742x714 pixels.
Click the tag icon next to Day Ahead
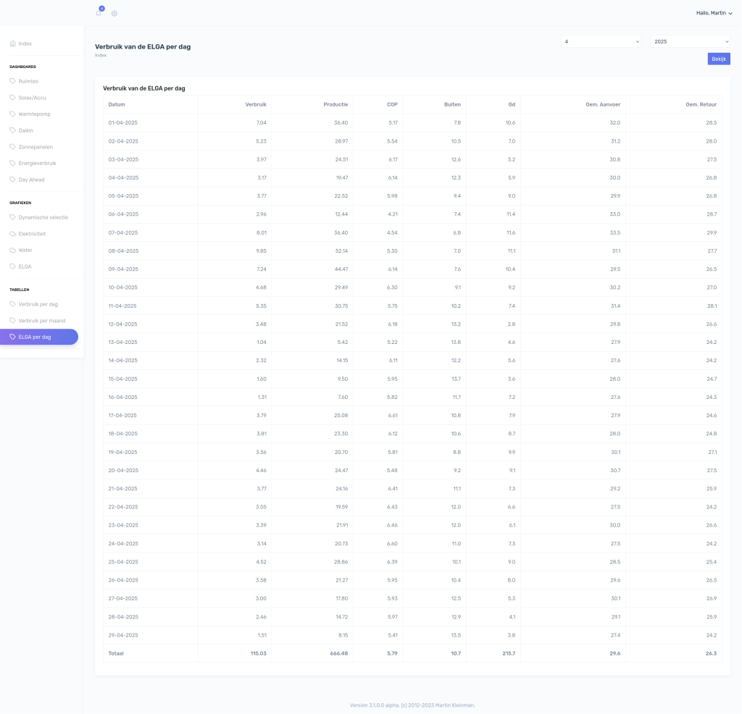pos(13,180)
